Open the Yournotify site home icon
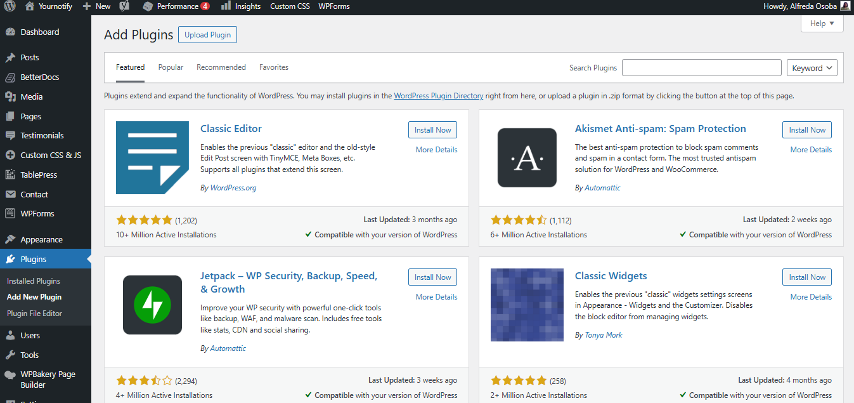This screenshot has width=854, height=403. coord(30,6)
